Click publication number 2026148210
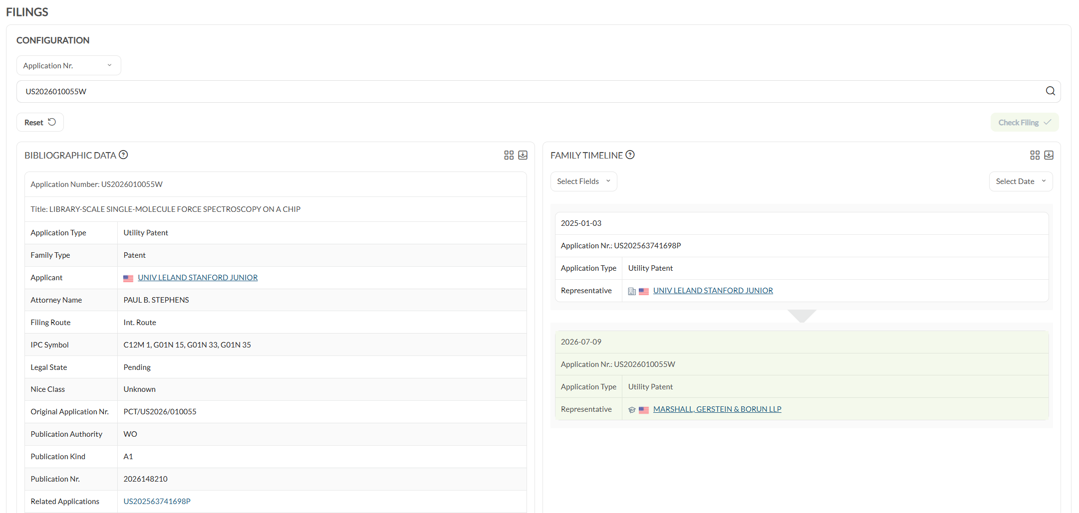 coord(145,479)
